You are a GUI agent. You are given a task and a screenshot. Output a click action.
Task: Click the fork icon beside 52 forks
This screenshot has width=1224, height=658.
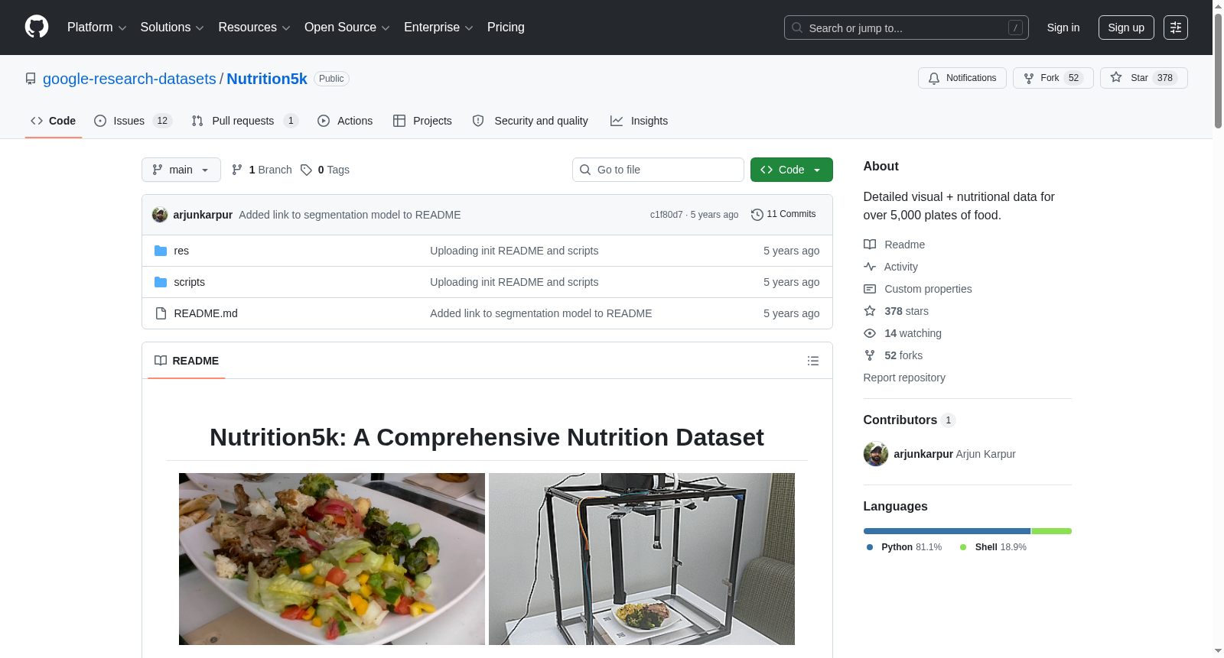(870, 355)
